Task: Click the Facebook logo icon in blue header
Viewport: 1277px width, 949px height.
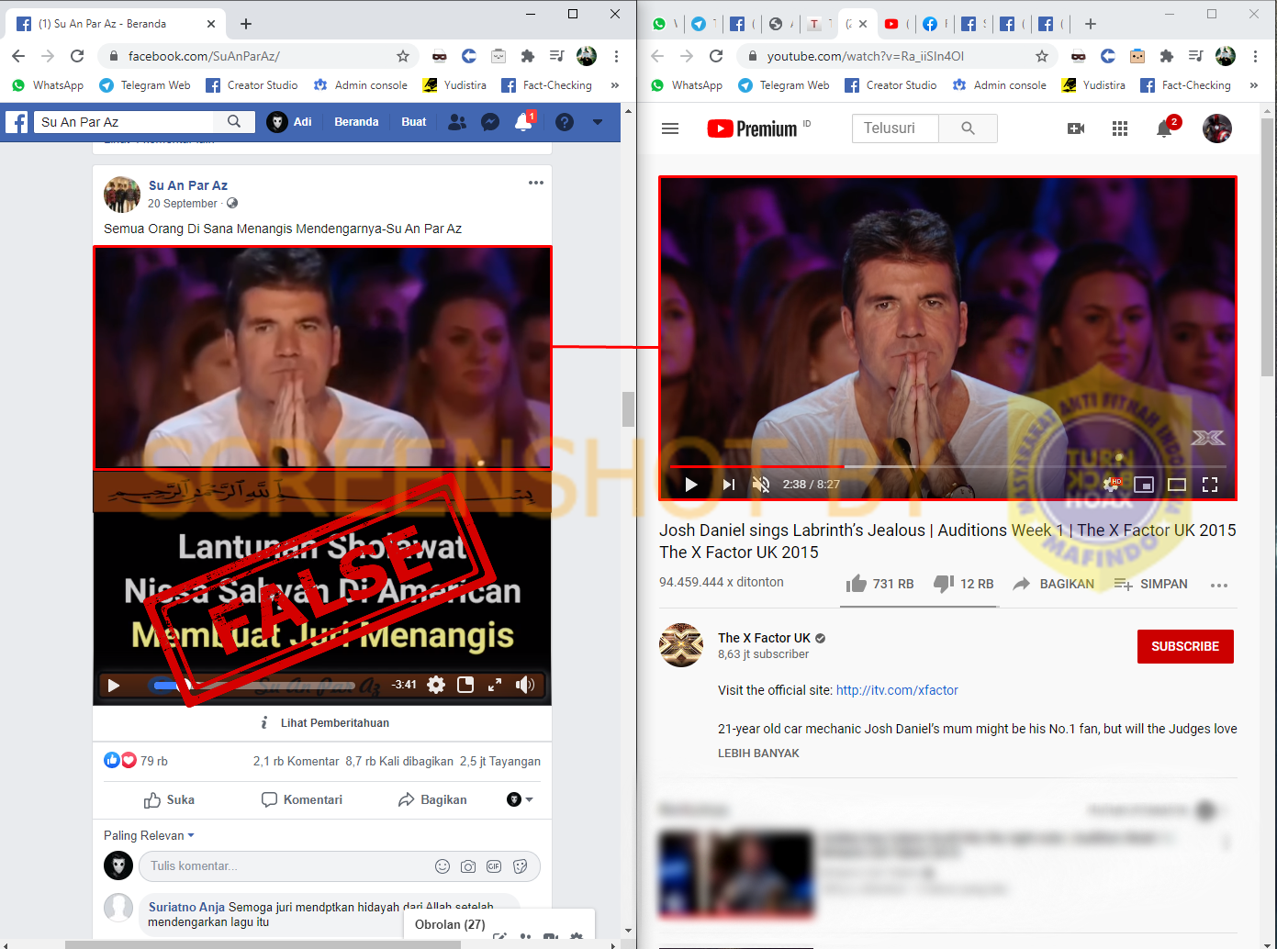Action: pyautogui.click(x=17, y=121)
